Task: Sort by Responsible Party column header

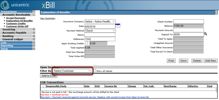Action: (56, 86)
